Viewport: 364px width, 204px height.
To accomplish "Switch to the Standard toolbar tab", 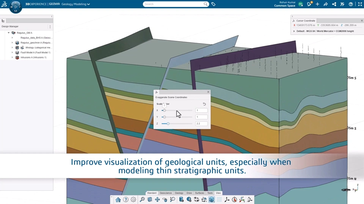I will point(152,193).
